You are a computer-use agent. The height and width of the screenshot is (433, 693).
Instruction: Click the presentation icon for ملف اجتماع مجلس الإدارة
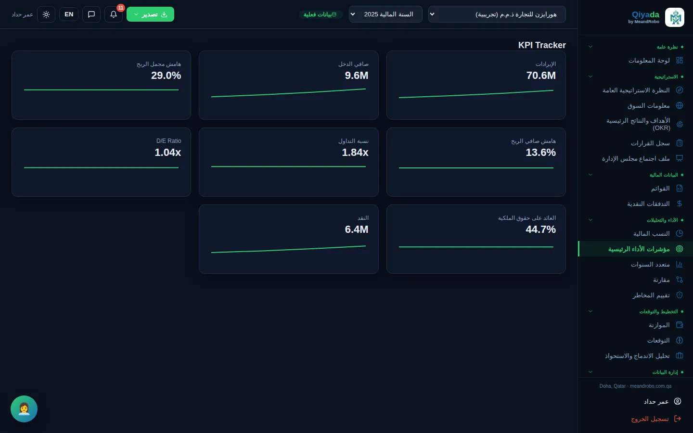tap(680, 158)
